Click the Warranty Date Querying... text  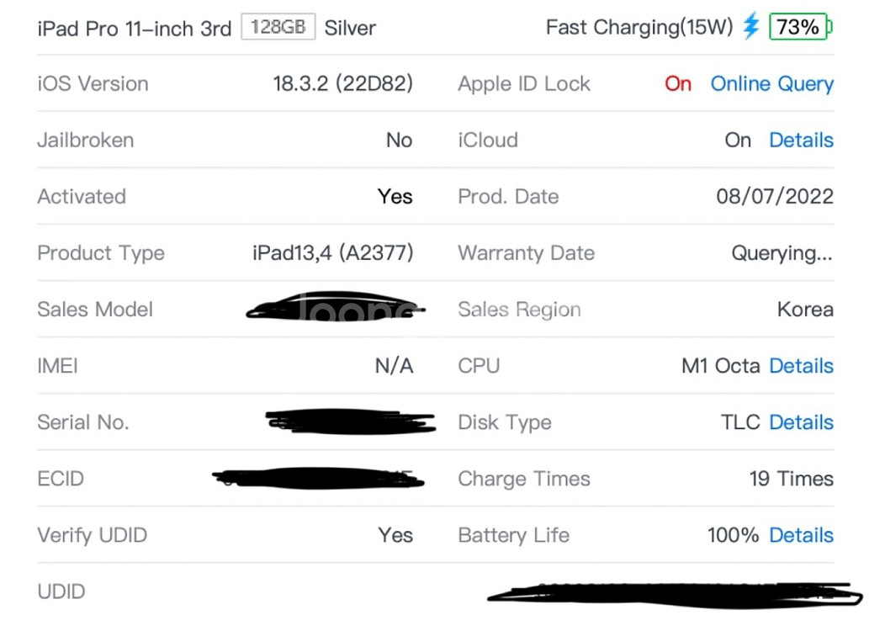[782, 253]
